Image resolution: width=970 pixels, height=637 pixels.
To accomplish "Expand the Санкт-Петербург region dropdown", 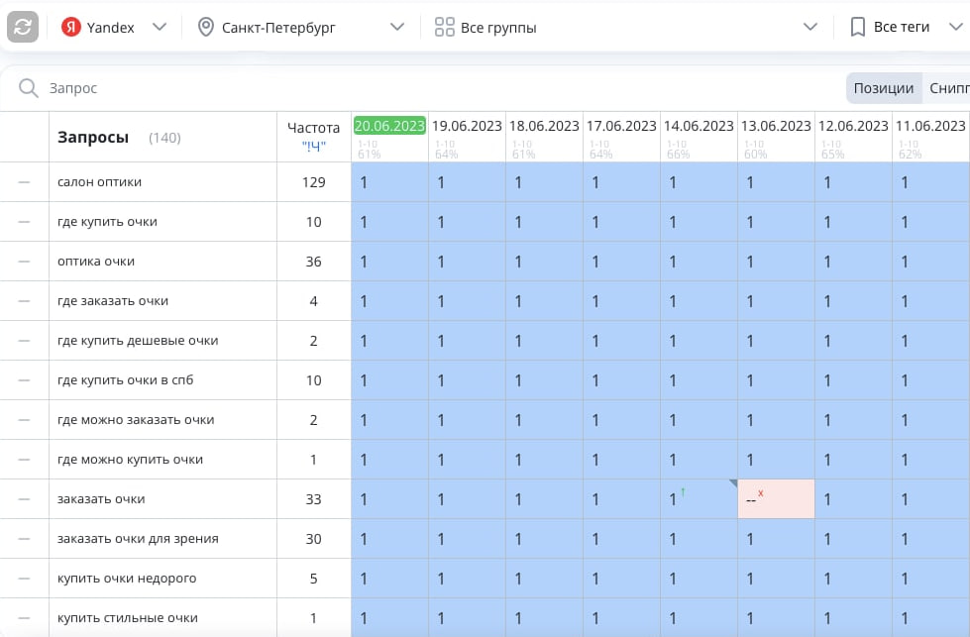I will [x=301, y=27].
